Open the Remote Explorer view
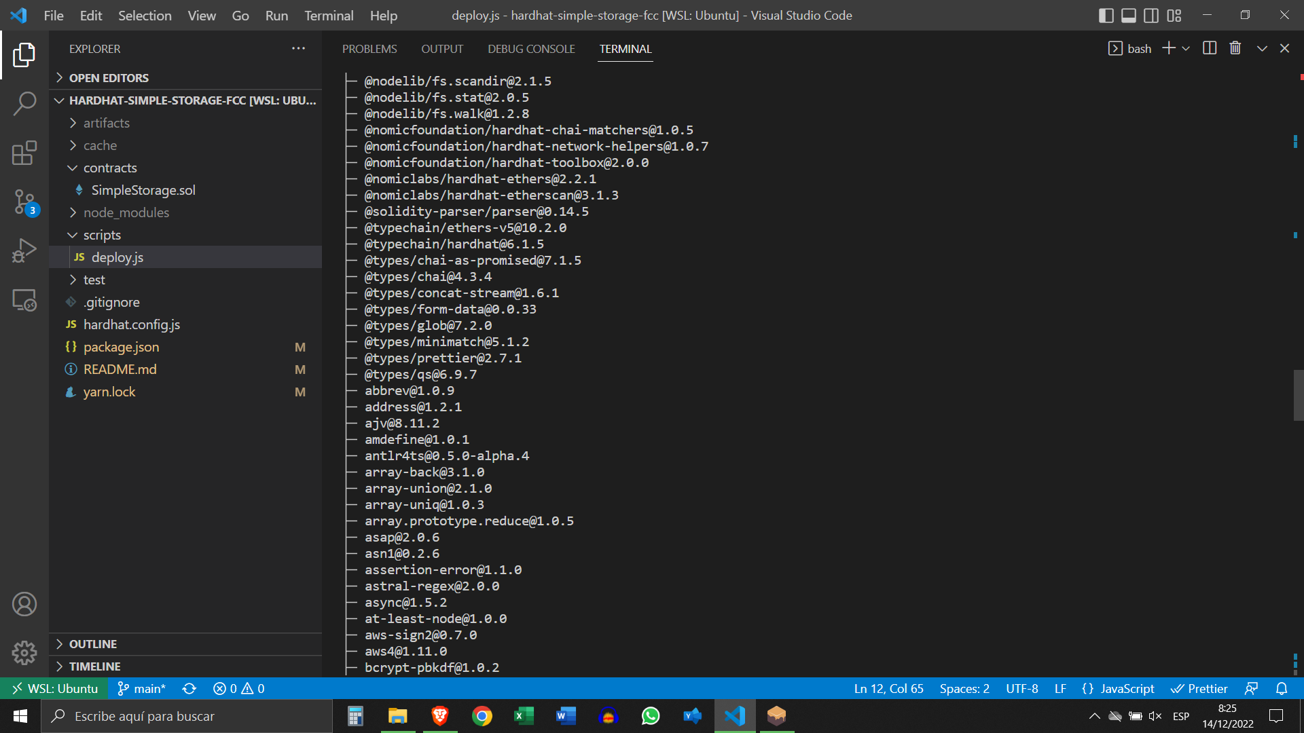1304x733 pixels. click(x=24, y=299)
